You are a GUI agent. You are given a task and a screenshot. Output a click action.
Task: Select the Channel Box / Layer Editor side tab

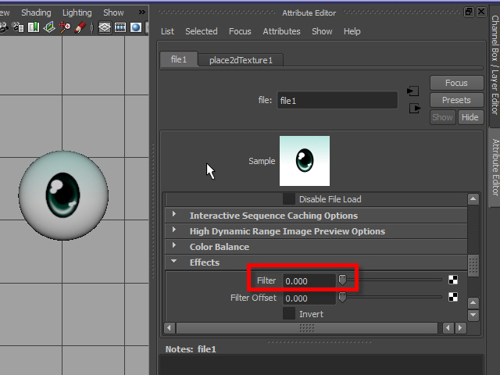[495, 65]
